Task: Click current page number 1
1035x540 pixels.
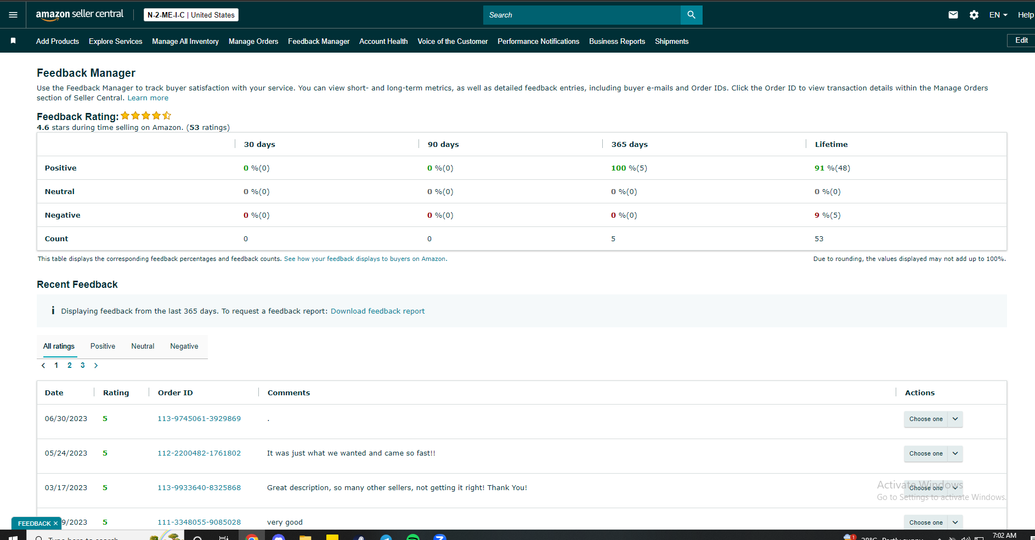Action: pyautogui.click(x=56, y=365)
